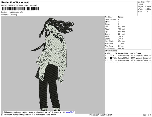
Task: Click 'Emerald Black' description text
Action: (124, 58)
